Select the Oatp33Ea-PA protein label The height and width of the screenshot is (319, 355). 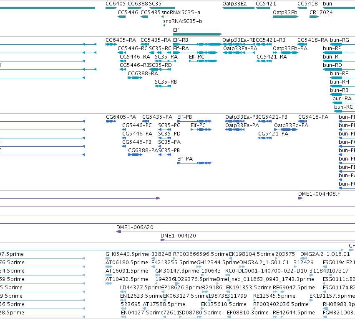[x=242, y=125]
